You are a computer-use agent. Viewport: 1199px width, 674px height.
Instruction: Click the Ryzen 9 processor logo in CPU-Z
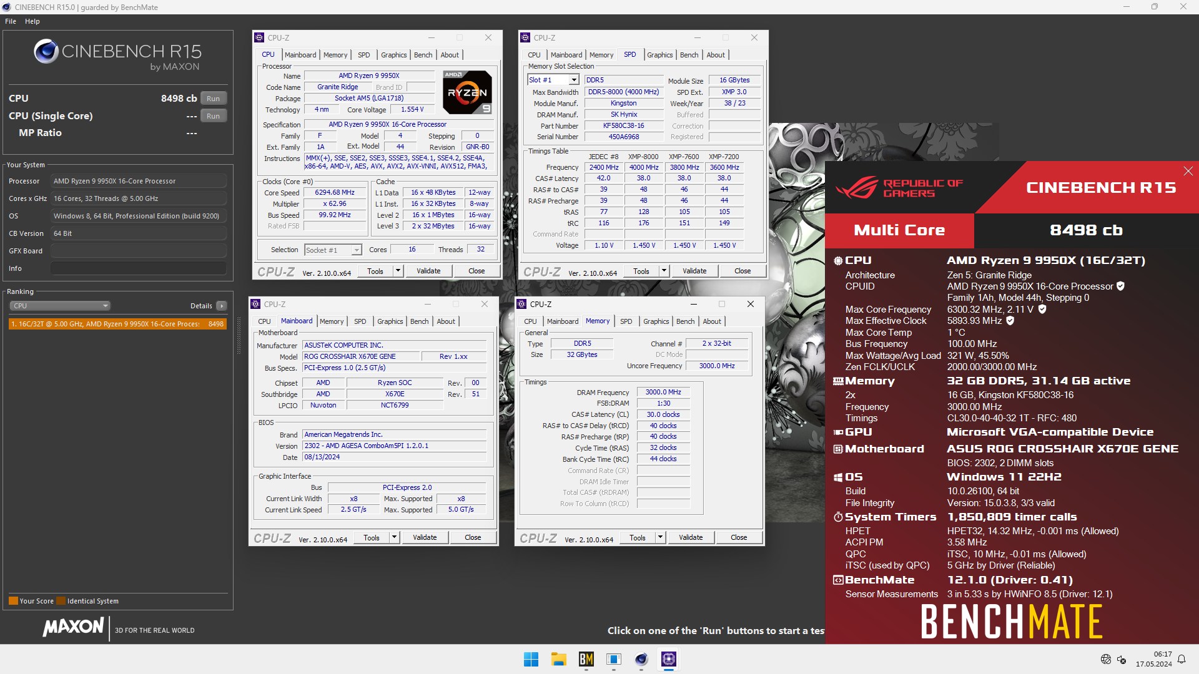click(x=467, y=92)
